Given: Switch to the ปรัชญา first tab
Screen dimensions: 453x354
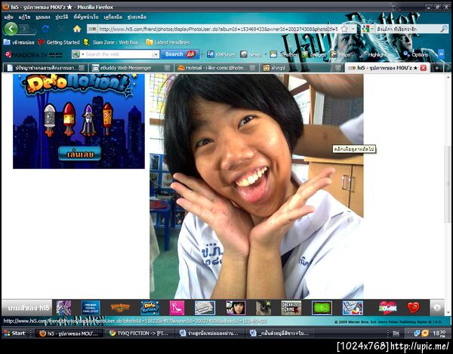Looking at the screenshot, I should point(46,68).
